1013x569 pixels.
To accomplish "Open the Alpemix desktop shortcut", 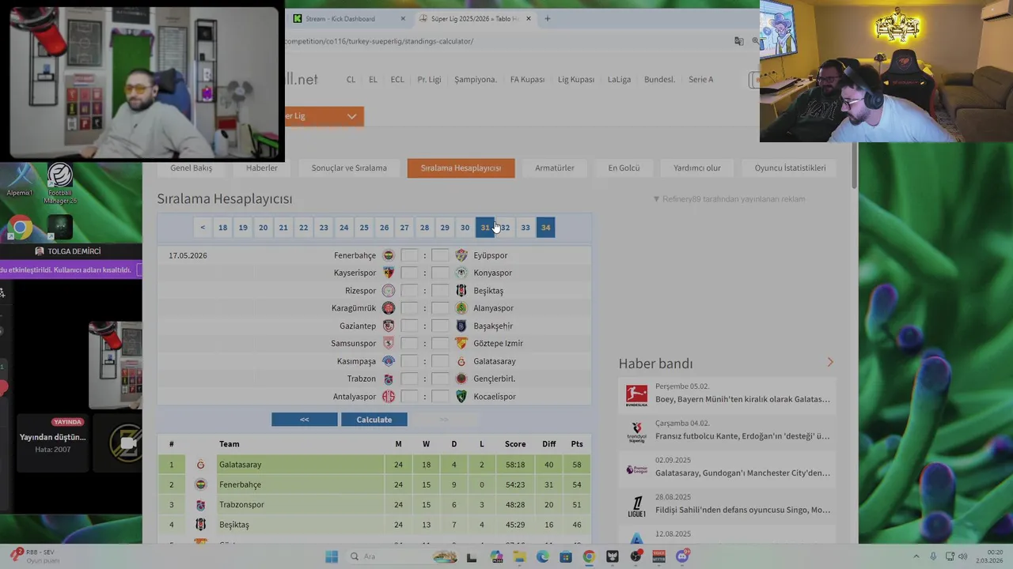I will 20,180.
